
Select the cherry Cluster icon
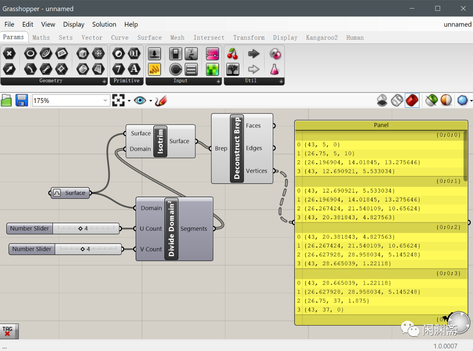point(232,54)
